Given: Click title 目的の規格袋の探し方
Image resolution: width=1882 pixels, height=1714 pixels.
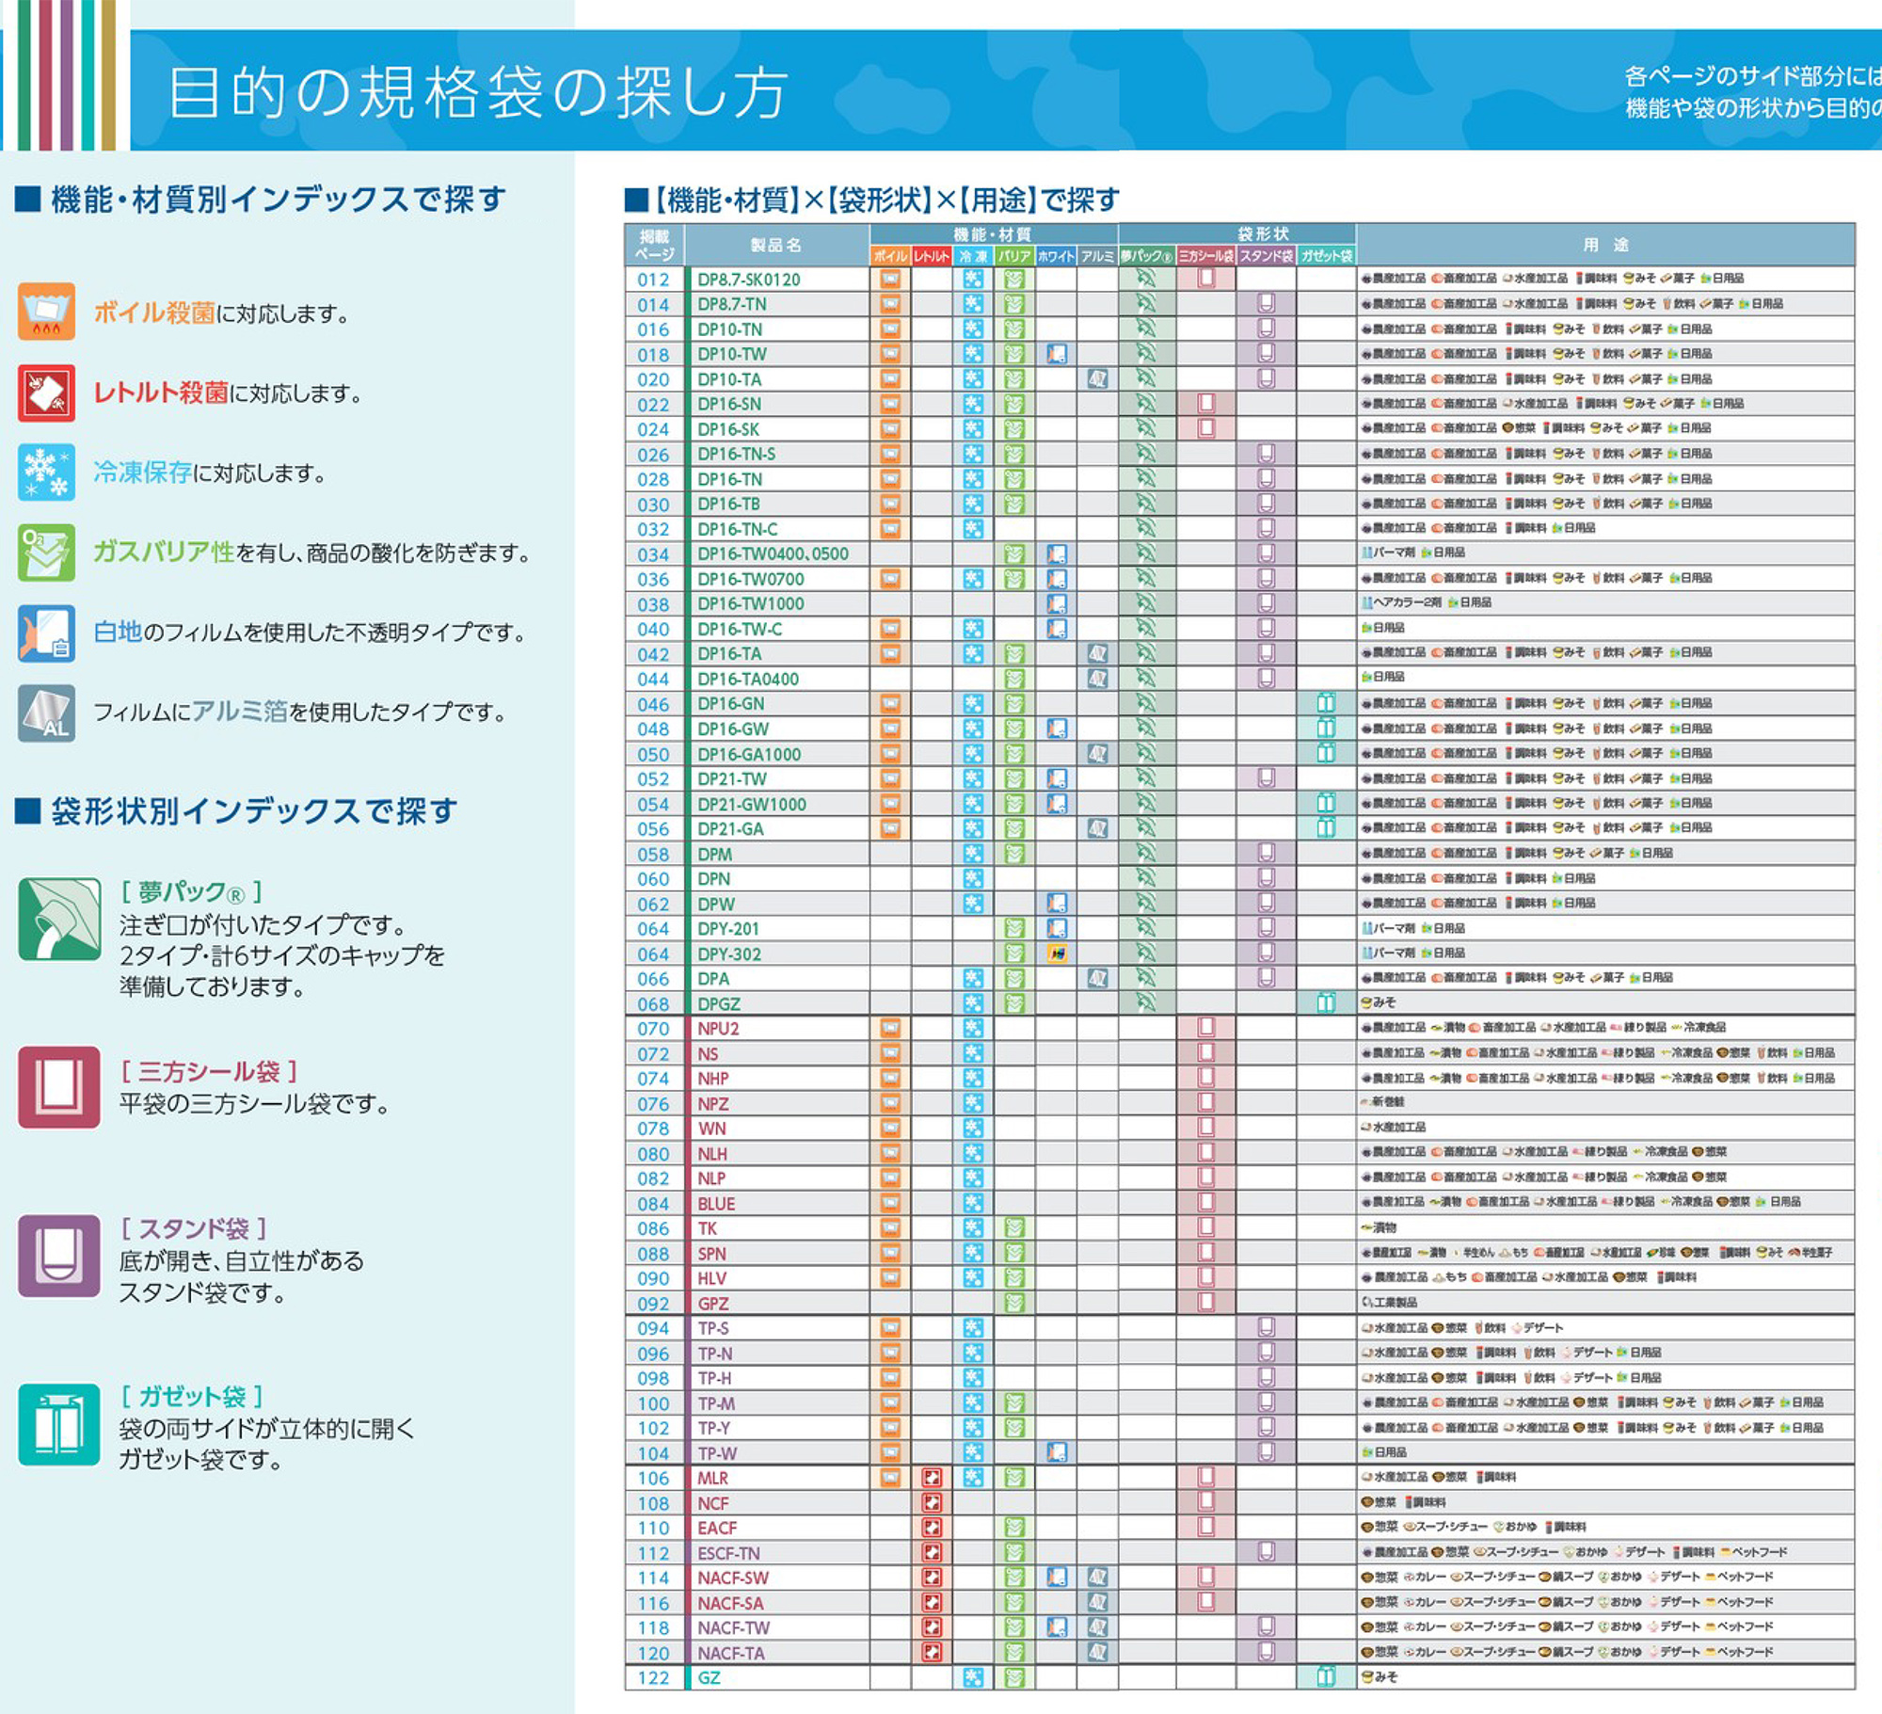Looking at the screenshot, I should [477, 92].
